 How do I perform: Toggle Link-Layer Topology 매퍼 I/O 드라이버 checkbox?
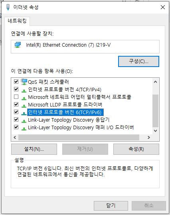16,127
